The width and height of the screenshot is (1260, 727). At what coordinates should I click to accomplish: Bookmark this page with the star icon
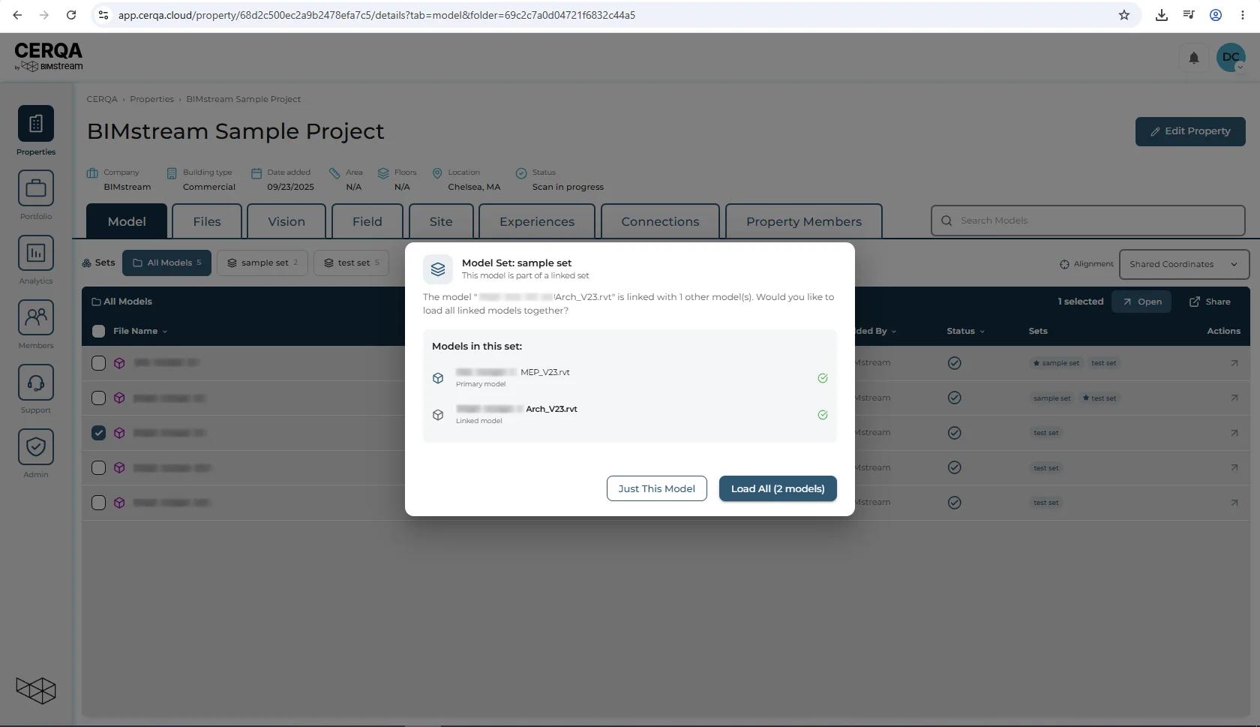[1124, 15]
